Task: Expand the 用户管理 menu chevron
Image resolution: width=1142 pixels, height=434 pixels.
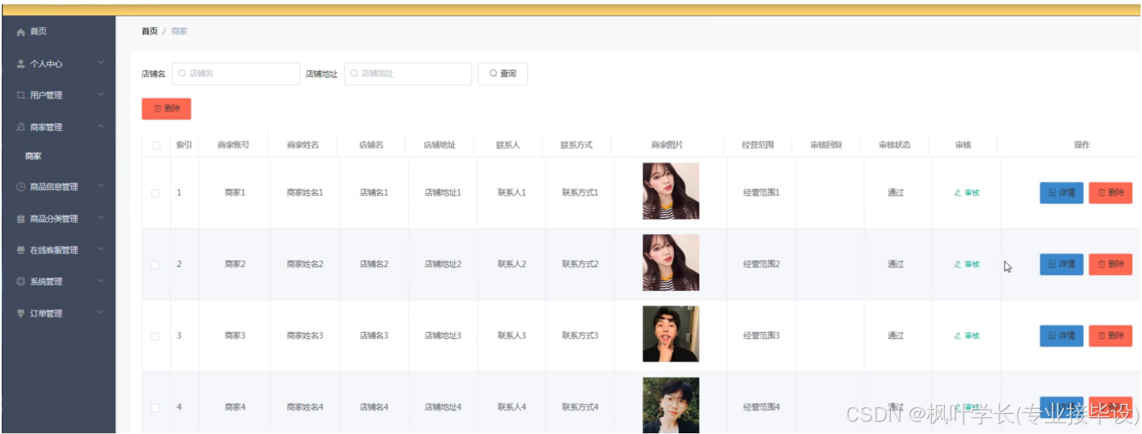Action: [x=101, y=94]
